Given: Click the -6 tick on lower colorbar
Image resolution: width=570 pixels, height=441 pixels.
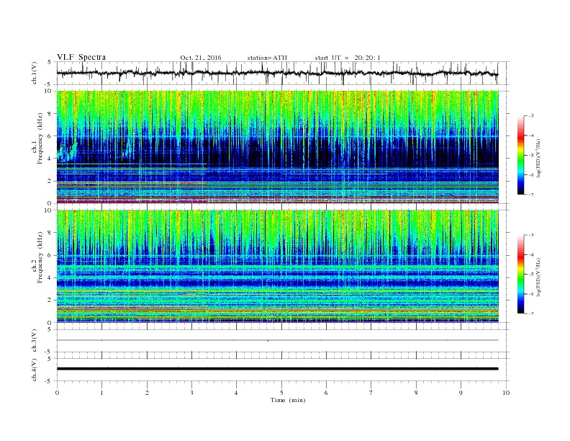Looking at the screenshot, I should point(531,294).
